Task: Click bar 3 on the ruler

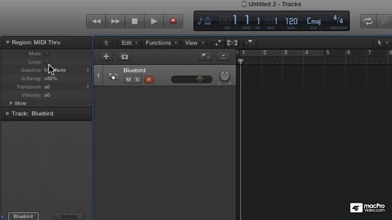Action: pyautogui.click(x=285, y=53)
